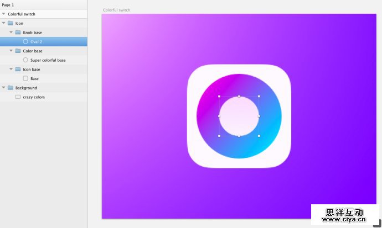Select the Color base group name
The width and height of the screenshot is (382, 228).
[33, 51]
